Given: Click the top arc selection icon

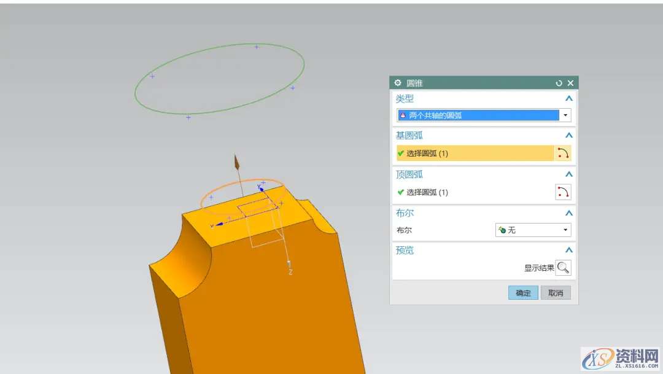Looking at the screenshot, I should pyautogui.click(x=563, y=192).
